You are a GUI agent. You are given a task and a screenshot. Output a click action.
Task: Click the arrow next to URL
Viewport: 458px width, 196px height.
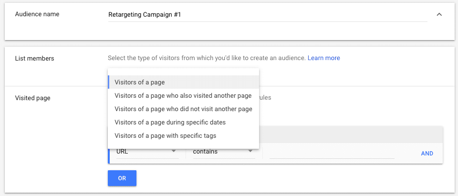(174, 152)
